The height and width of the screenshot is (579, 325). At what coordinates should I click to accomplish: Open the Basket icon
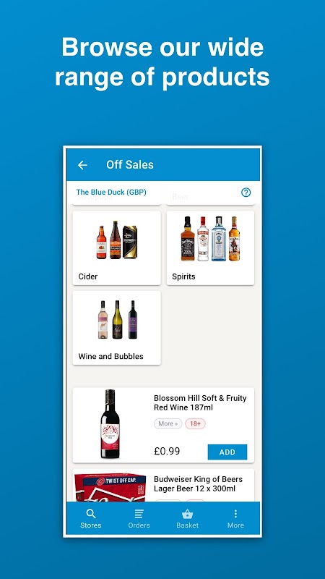(188, 514)
